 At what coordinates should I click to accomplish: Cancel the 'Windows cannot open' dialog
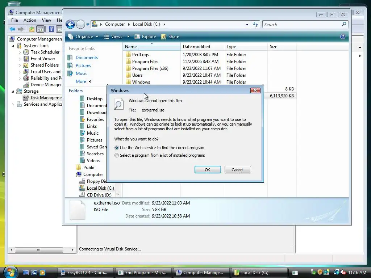(238, 170)
